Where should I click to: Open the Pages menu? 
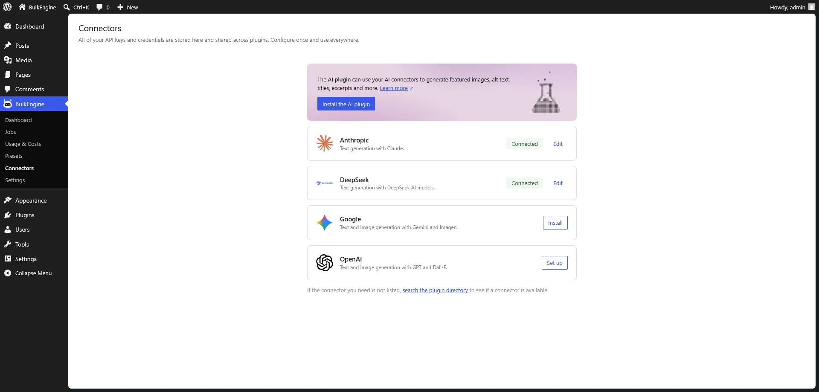click(34, 75)
